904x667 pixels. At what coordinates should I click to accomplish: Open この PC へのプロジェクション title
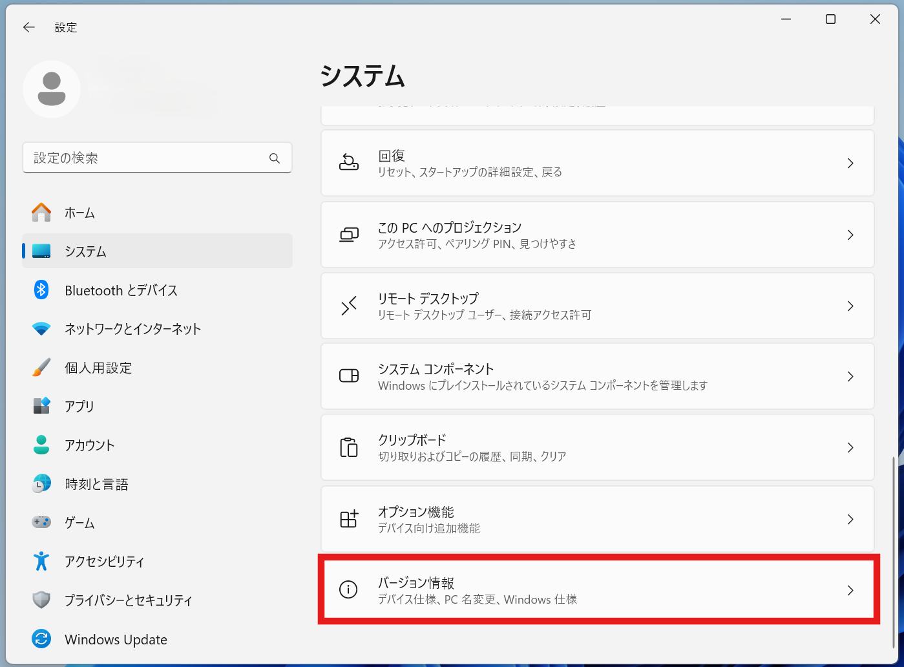pyautogui.click(x=450, y=228)
